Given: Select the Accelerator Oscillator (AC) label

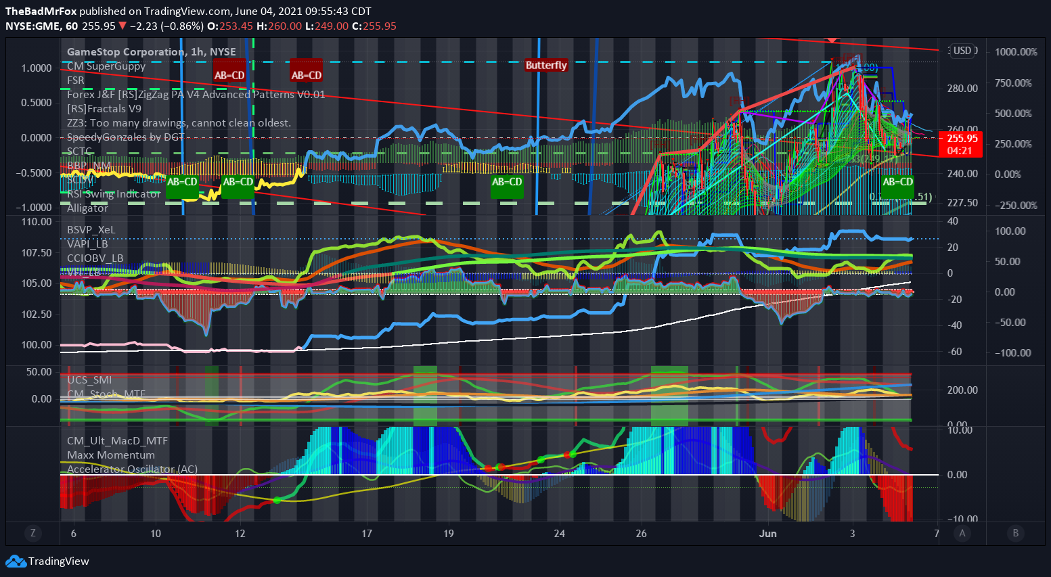Looking at the screenshot, I should (x=133, y=469).
